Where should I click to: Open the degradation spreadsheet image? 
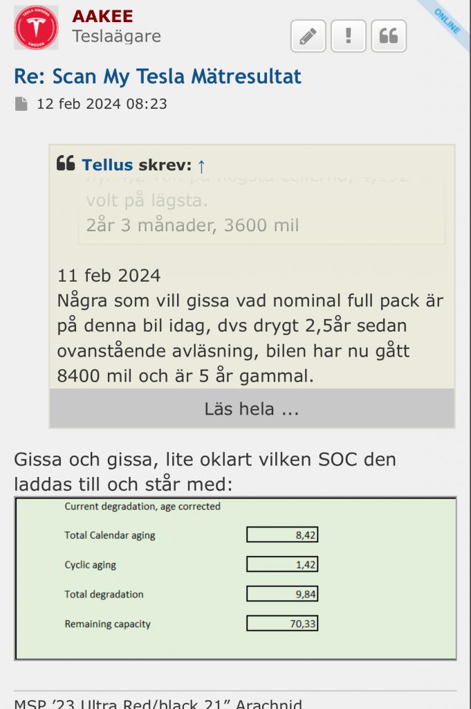(x=235, y=578)
